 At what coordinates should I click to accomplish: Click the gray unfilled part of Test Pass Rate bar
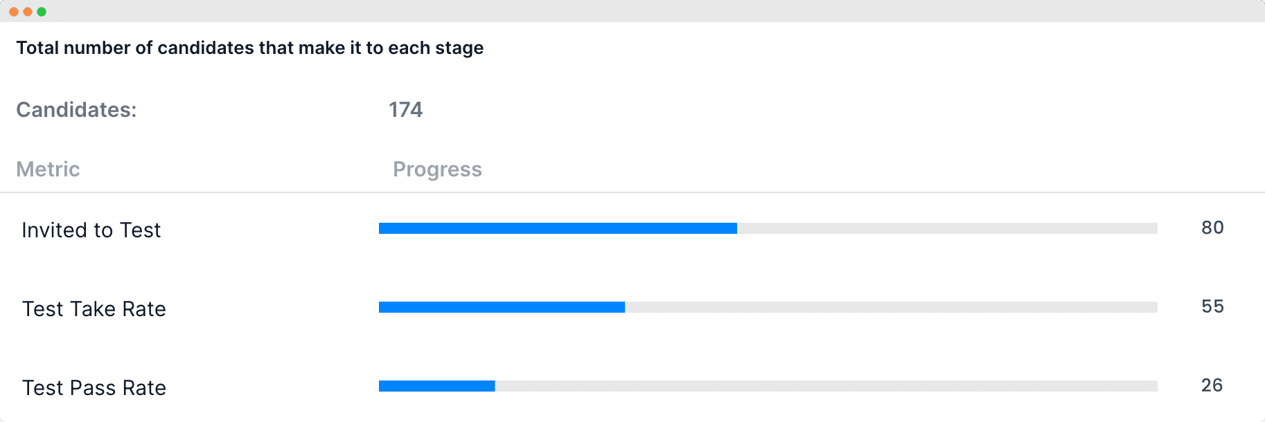click(x=826, y=386)
